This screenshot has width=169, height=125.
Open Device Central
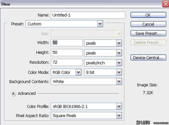(x=148, y=58)
